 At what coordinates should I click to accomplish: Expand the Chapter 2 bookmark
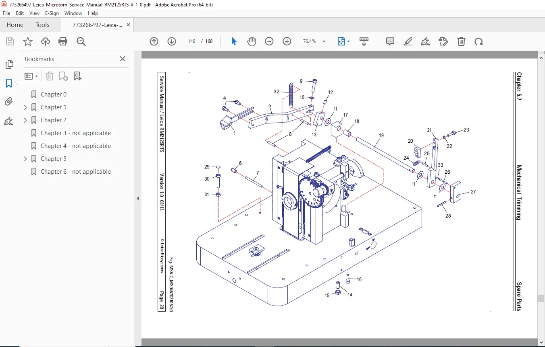tap(26, 120)
